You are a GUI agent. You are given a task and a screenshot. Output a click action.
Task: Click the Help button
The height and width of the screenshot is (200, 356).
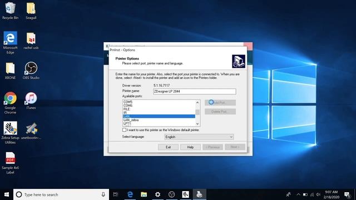coord(190,147)
